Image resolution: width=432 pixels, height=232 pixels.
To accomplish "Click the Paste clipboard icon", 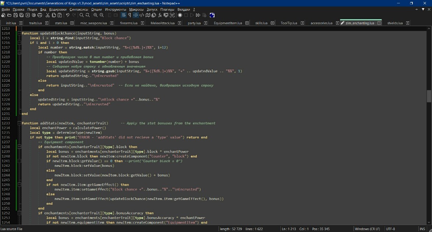I will tap(60, 15).
